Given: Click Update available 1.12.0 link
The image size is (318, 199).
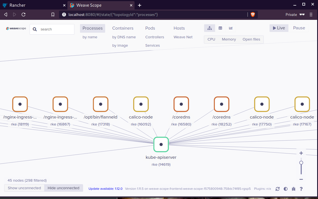Looking at the screenshot, I should tap(105, 189).
